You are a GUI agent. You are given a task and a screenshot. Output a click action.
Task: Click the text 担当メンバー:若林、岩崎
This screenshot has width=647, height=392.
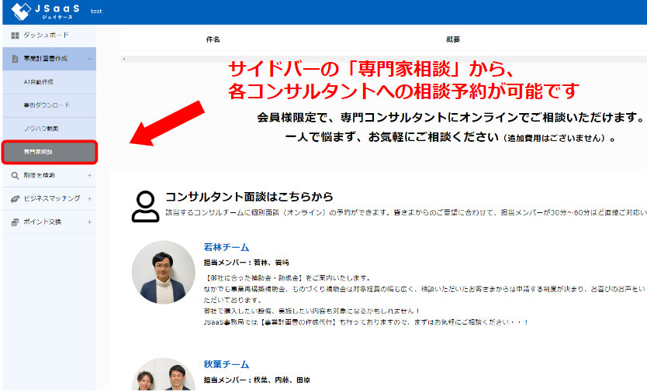pyautogui.click(x=247, y=263)
